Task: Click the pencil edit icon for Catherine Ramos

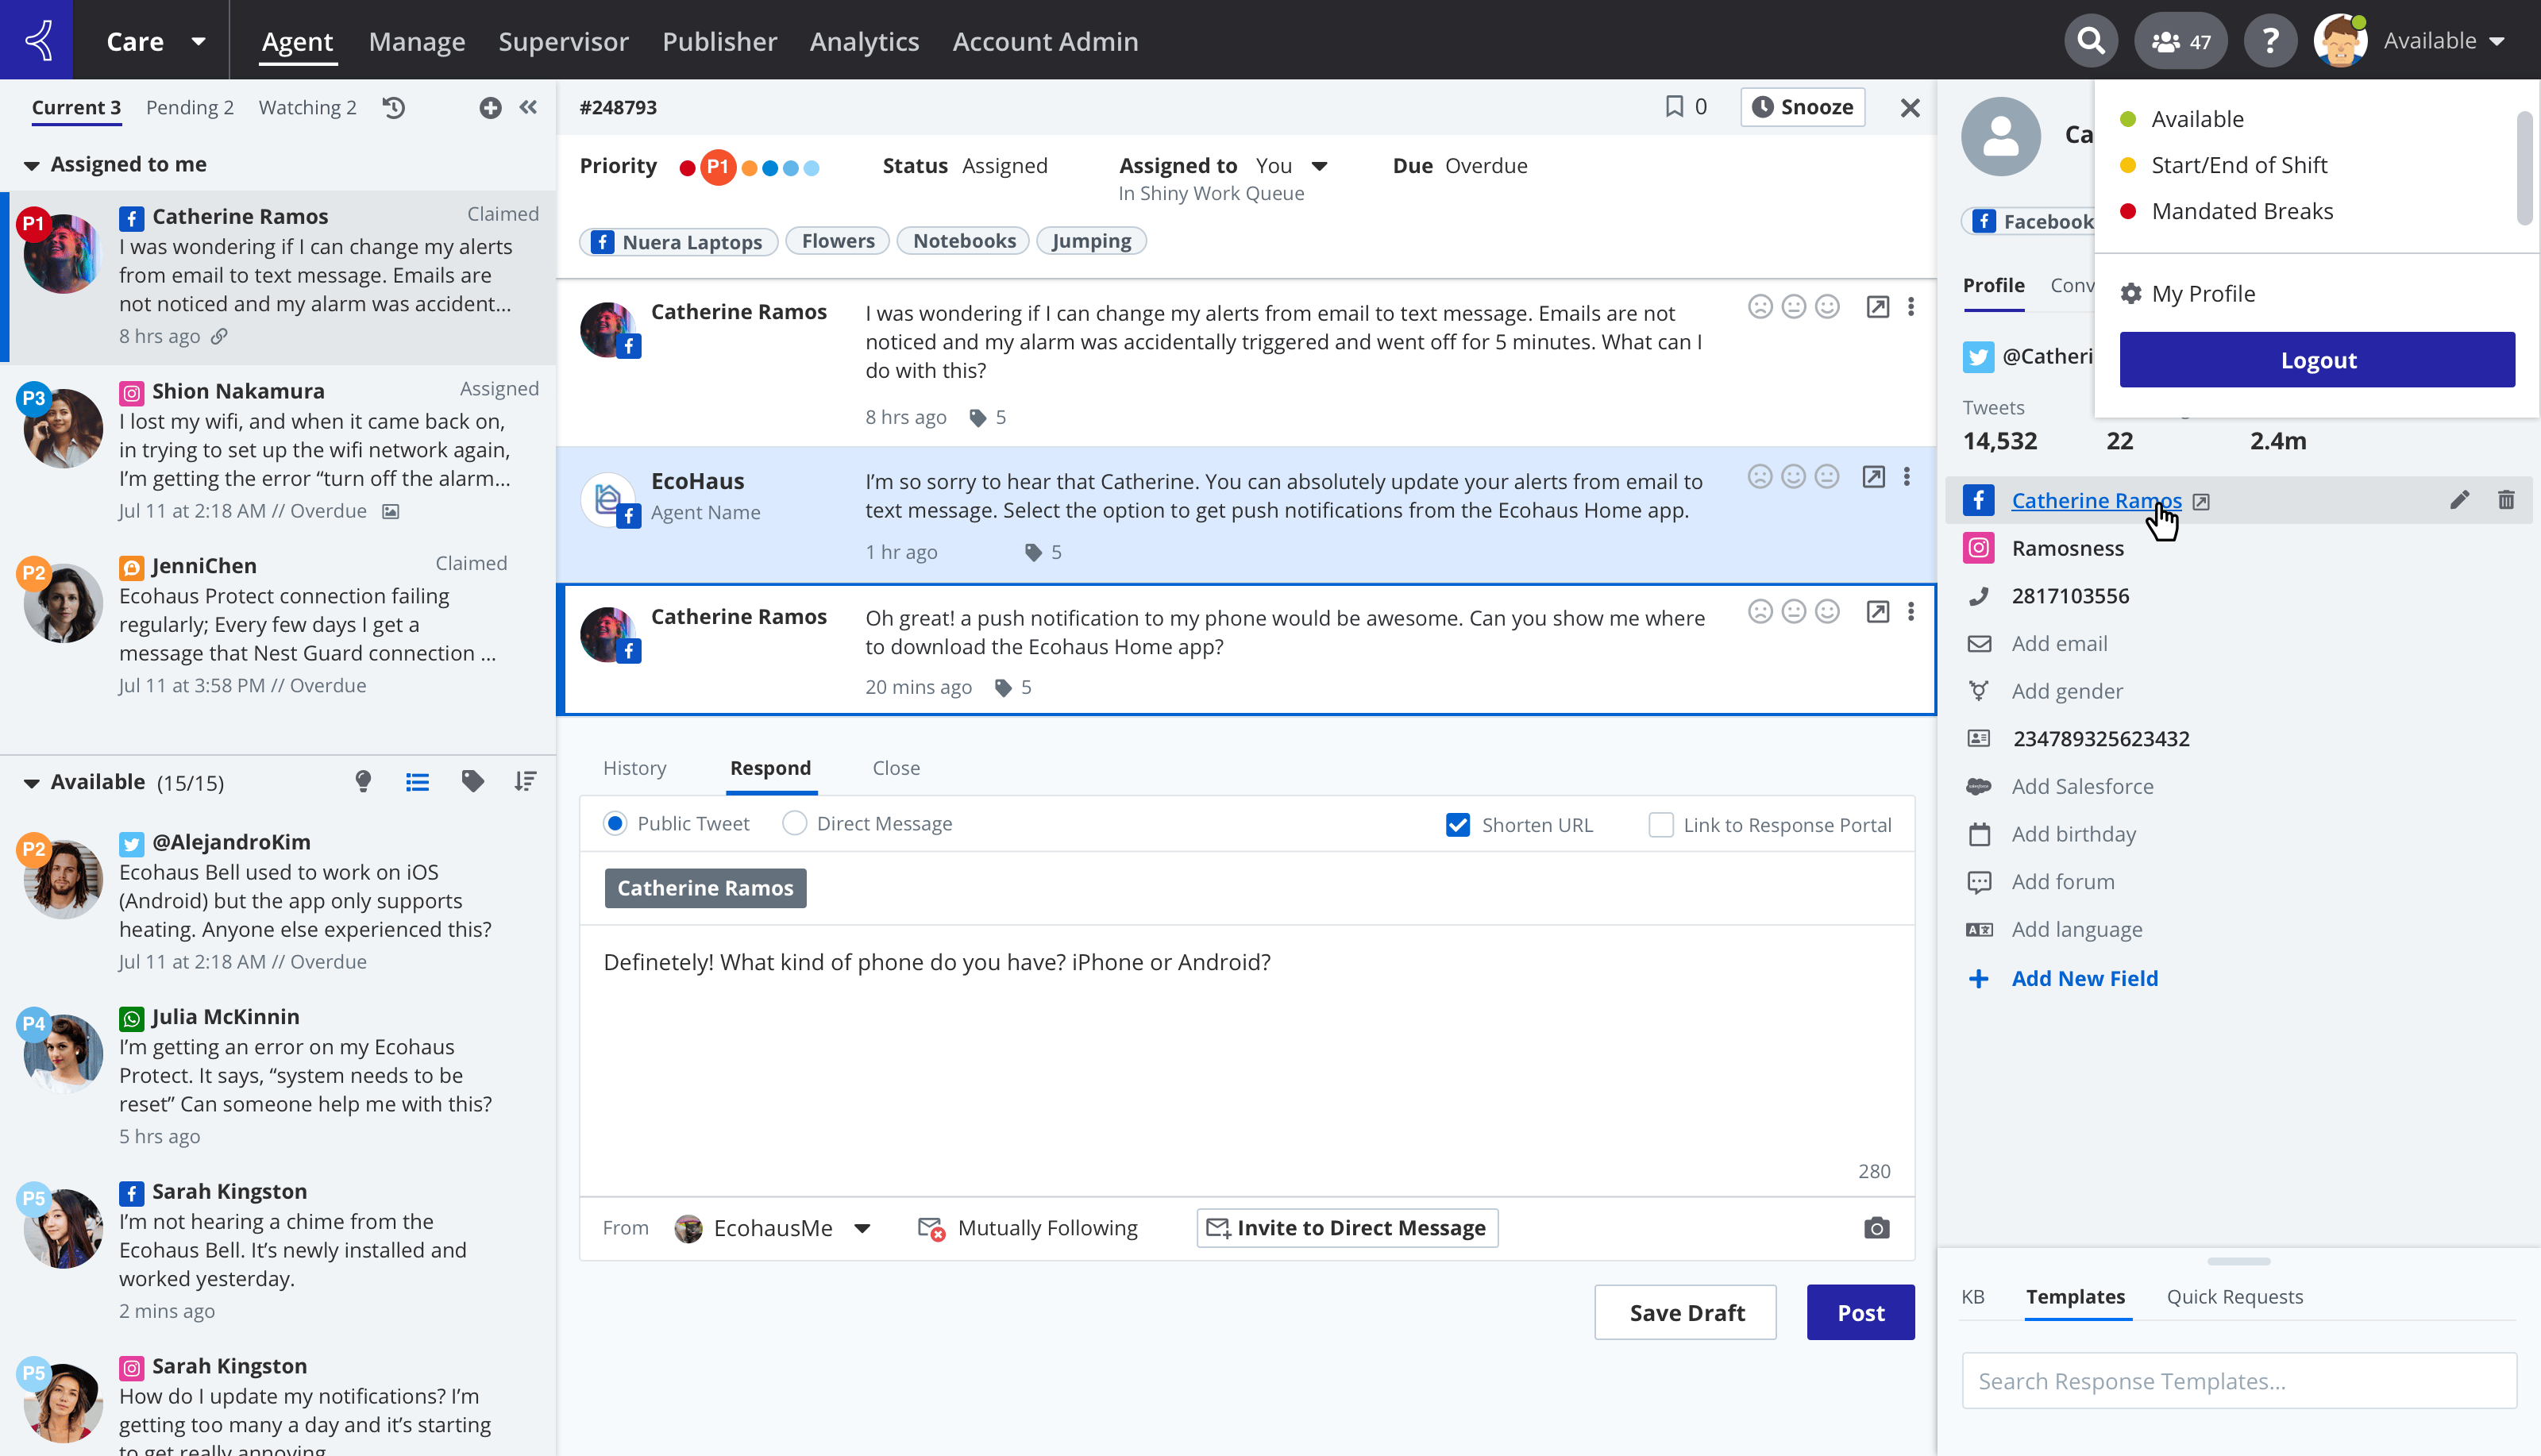Action: 2459,500
